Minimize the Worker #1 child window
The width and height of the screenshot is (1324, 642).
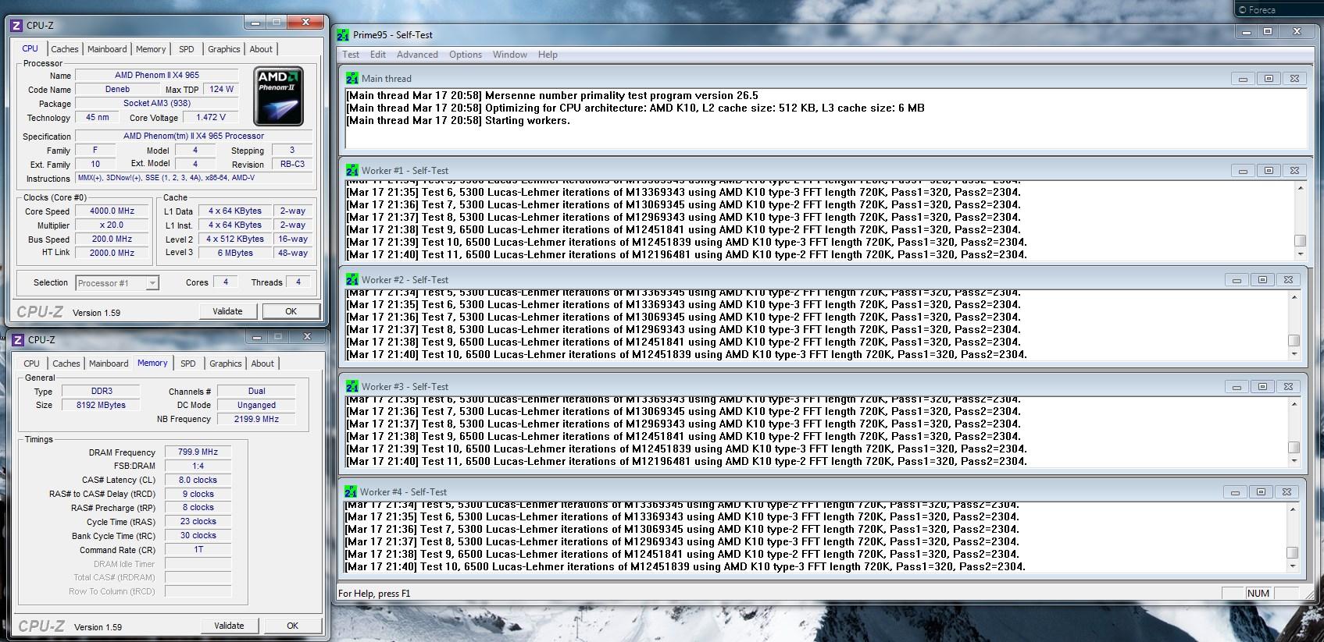(1243, 171)
